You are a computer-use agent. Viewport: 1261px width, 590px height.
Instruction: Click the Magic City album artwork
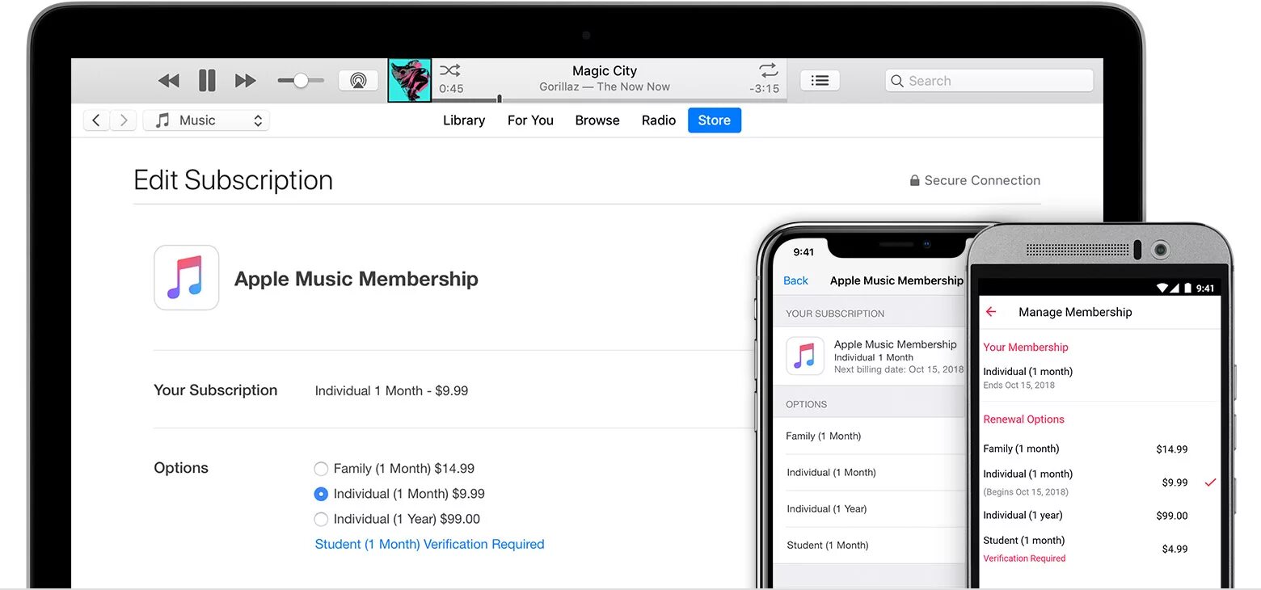click(410, 80)
